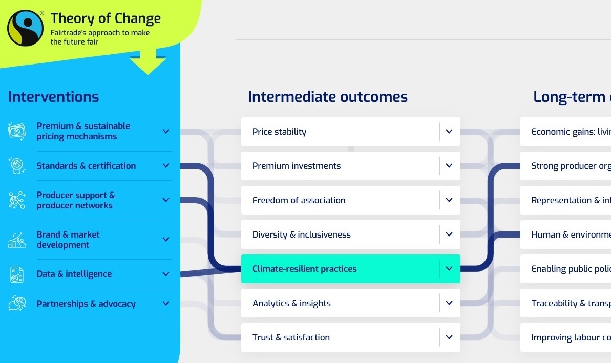The width and height of the screenshot is (611, 363).
Task: Click the Brand & market development chart icon
Action: click(17, 240)
